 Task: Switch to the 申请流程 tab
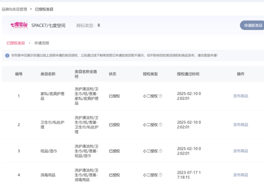click(x=42, y=43)
